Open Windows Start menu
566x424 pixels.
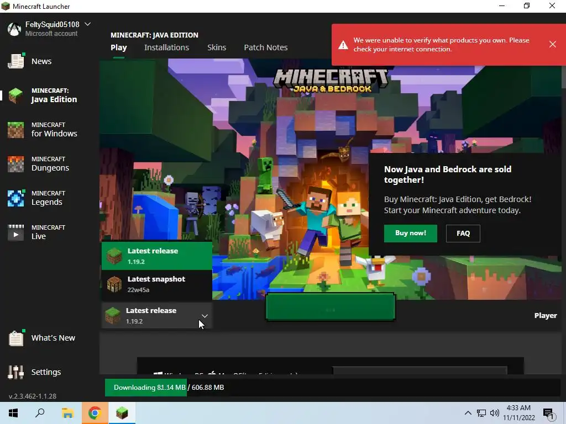(x=13, y=413)
